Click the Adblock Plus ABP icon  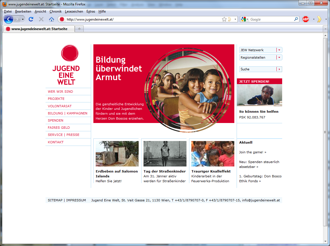pyautogui.click(x=306, y=19)
